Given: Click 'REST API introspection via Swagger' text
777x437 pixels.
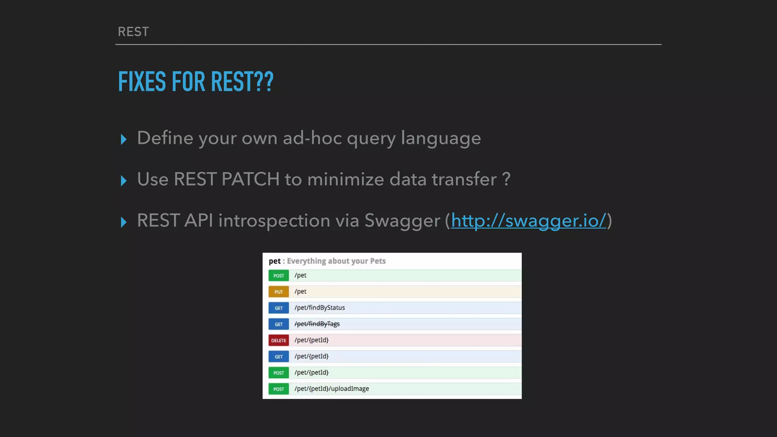Looking at the screenshot, I should tap(288, 221).
